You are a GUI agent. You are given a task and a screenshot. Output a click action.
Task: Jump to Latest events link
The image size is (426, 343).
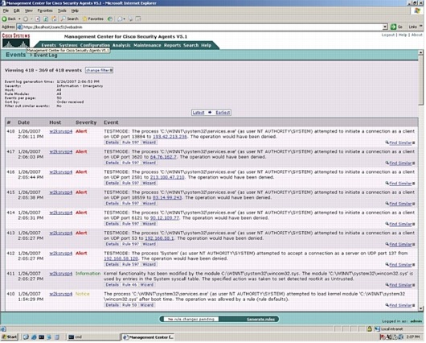click(199, 113)
